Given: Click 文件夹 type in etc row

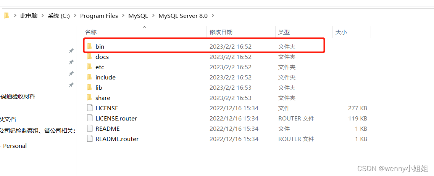Looking at the screenshot, I should click(287, 67).
